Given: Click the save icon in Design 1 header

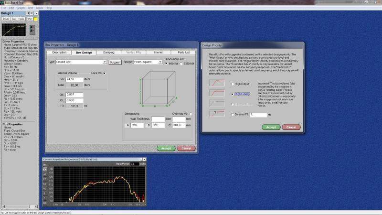Looking at the screenshot, I should [28, 13].
